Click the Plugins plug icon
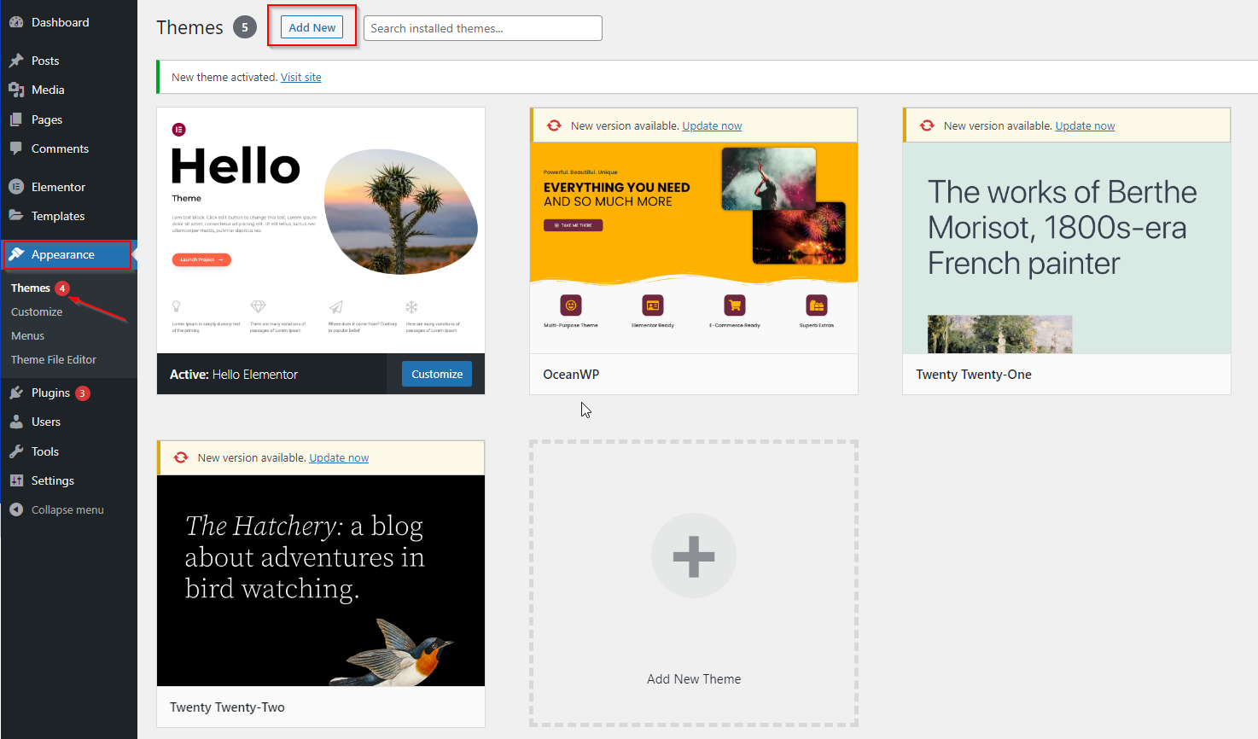1258x739 pixels. [x=16, y=393]
